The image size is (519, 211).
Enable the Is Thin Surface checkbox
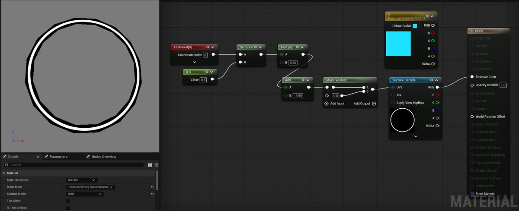click(68, 208)
